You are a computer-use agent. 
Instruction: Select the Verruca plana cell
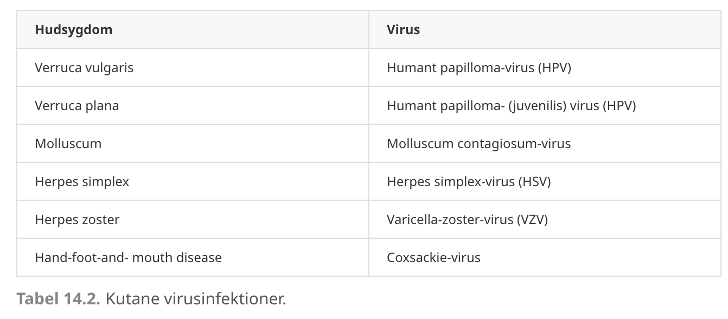193,105
